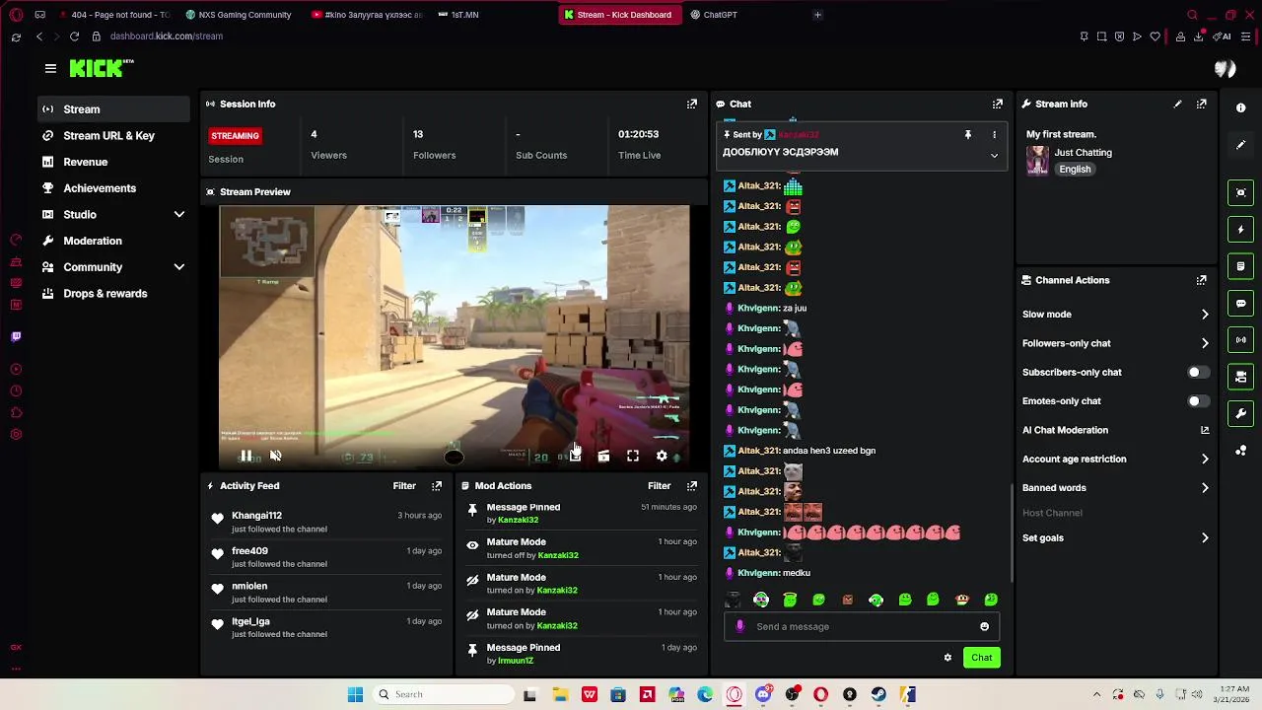Screen dimensions: 1262x710
Task: Click Kanzaki32 in first Message Pinned entry
Action: (x=518, y=520)
